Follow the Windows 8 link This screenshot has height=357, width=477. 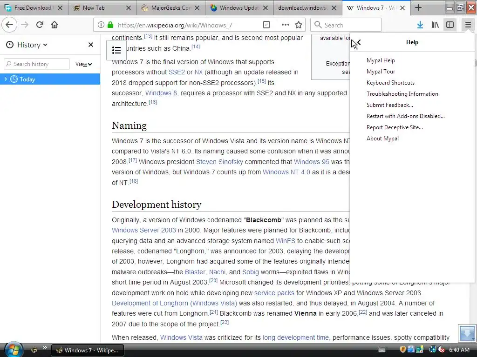click(x=161, y=93)
